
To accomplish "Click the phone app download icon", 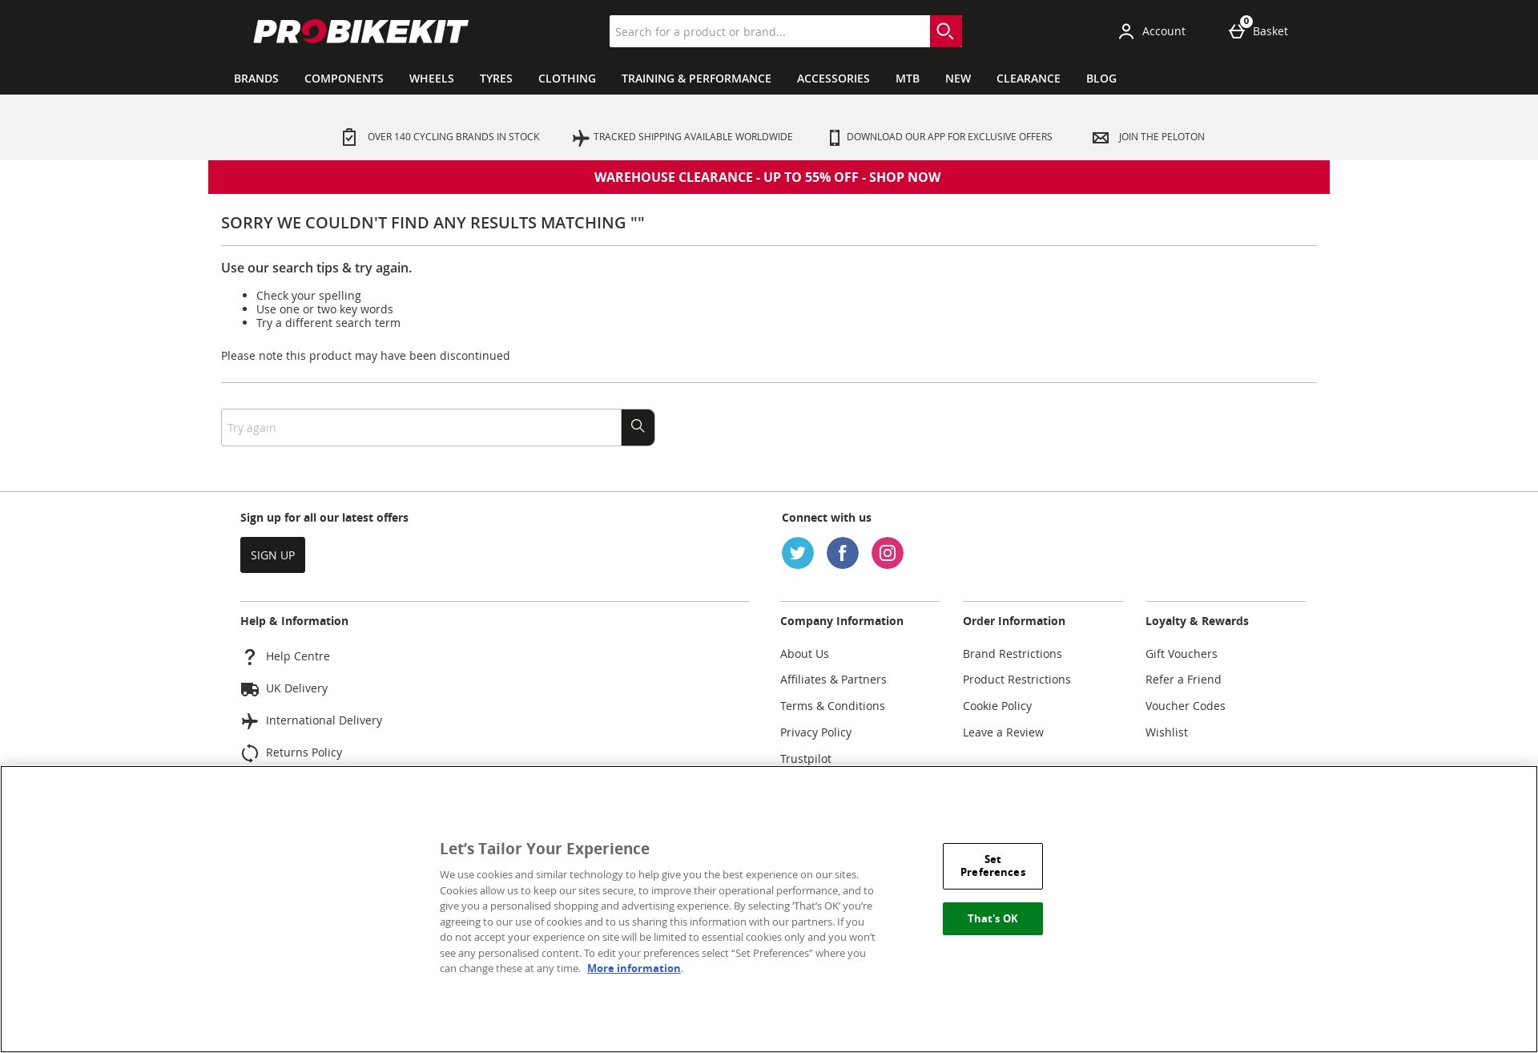I will tap(835, 137).
